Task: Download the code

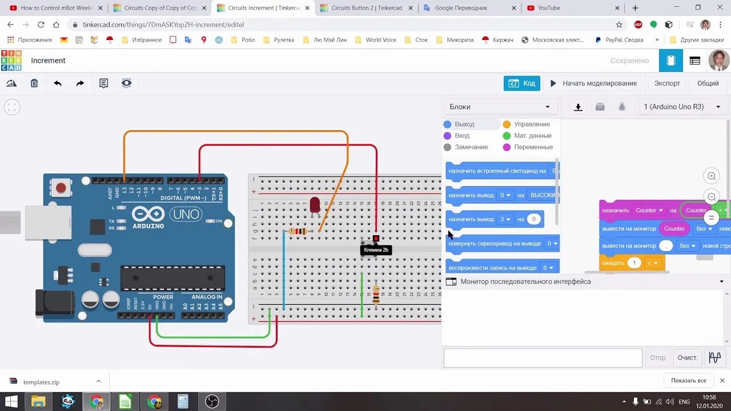Action: point(578,107)
